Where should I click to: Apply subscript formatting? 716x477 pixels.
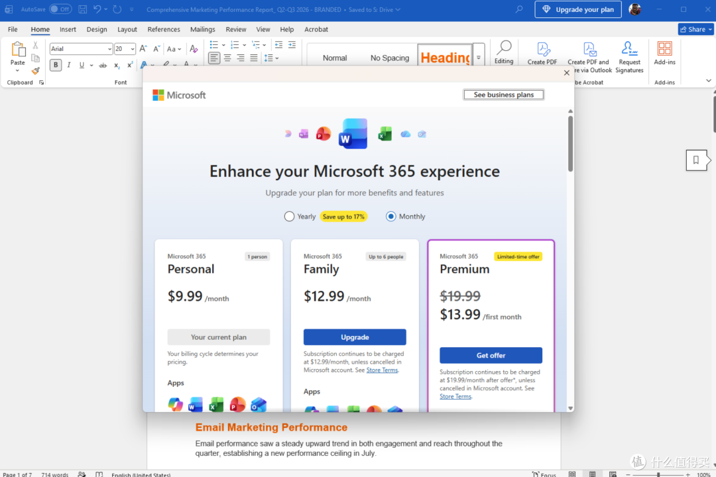tap(117, 65)
